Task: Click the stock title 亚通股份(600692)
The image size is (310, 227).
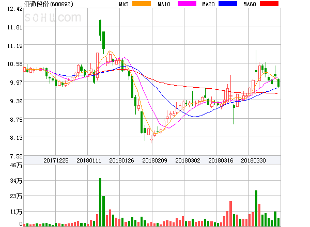Action: point(49,4)
